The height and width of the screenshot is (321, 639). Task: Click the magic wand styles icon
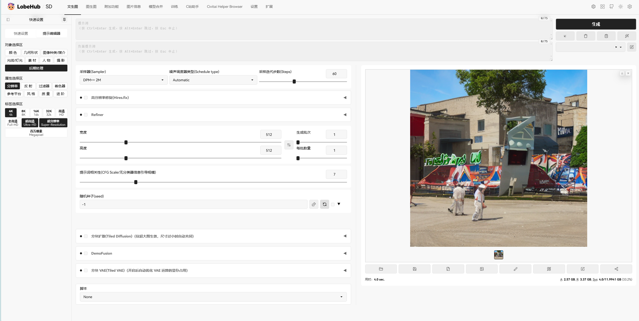click(x=627, y=36)
